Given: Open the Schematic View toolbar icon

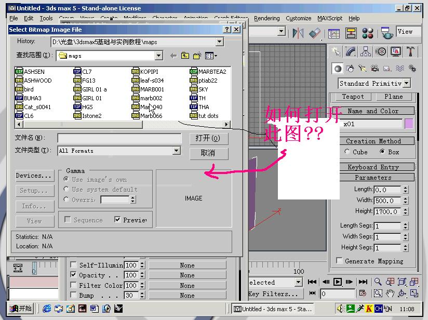Looking at the screenshot, I should pyautogui.click(x=351, y=33).
